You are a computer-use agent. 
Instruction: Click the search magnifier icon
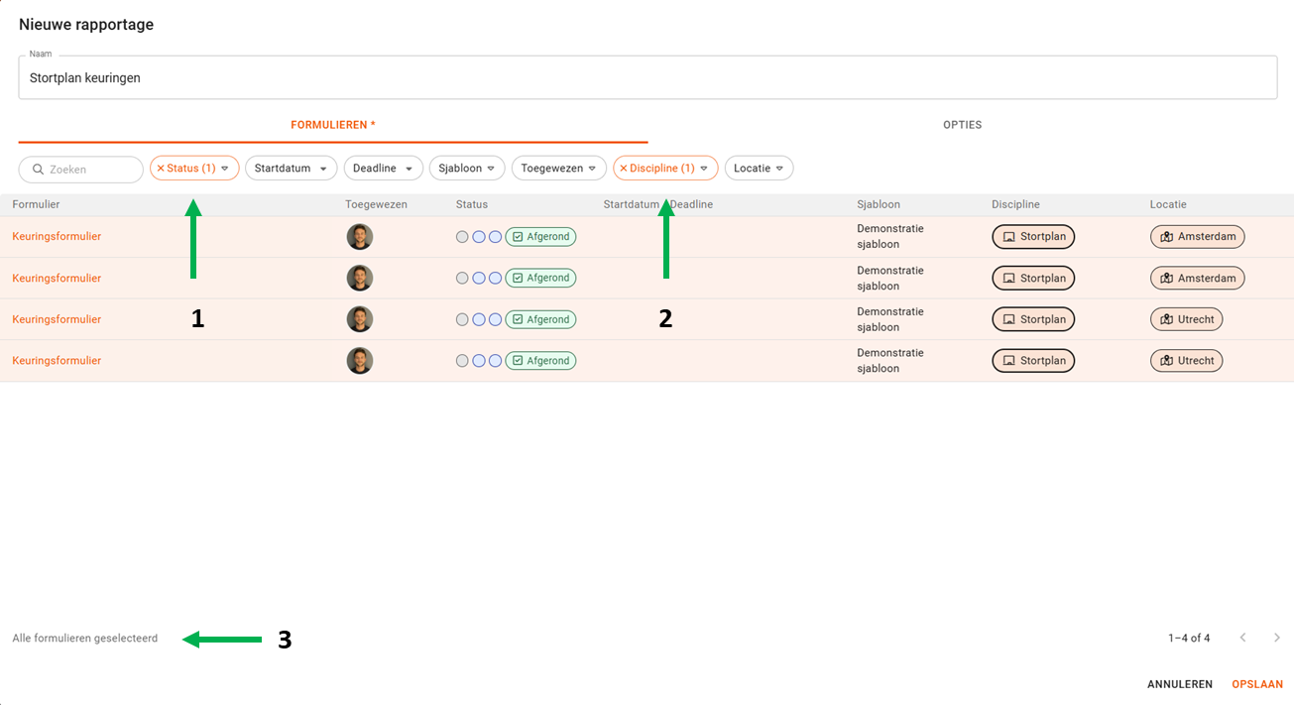[38, 170]
